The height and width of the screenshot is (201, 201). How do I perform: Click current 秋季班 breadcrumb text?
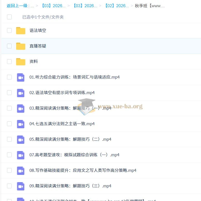click(150, 6)
